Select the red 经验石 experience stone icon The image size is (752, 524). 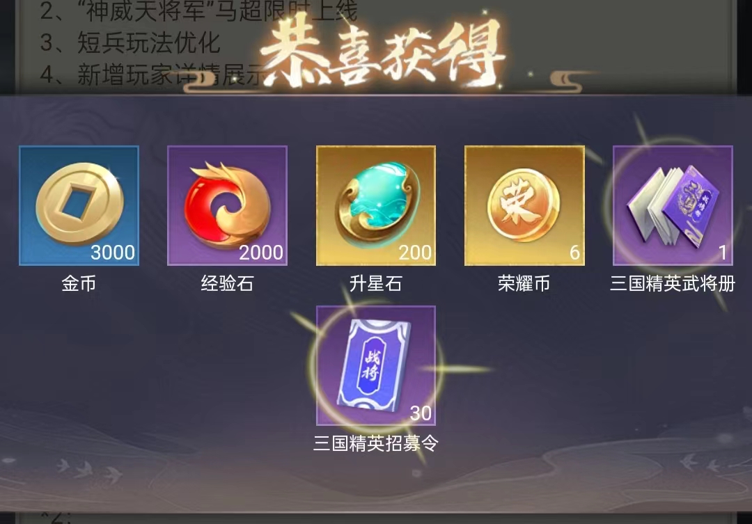[227, 206]
